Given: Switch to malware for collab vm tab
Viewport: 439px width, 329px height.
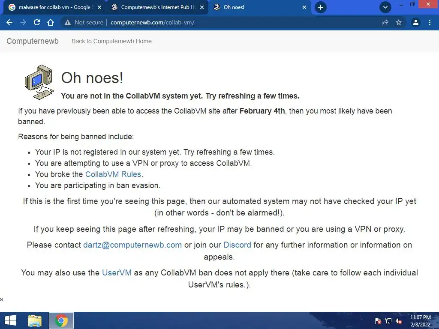Looking at the screenshot, I should point(54,7).
